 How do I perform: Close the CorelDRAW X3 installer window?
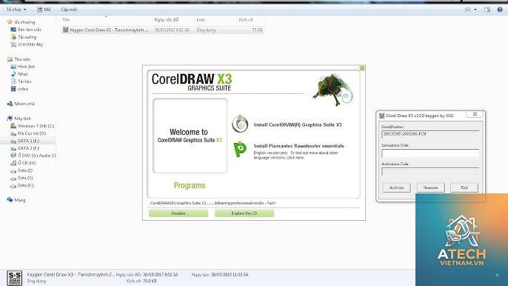[x=362, y=68]
